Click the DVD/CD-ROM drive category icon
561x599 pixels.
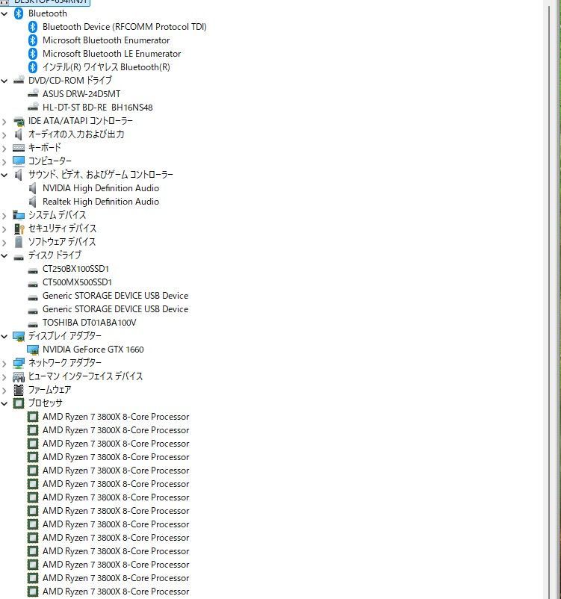click(19, 80)
